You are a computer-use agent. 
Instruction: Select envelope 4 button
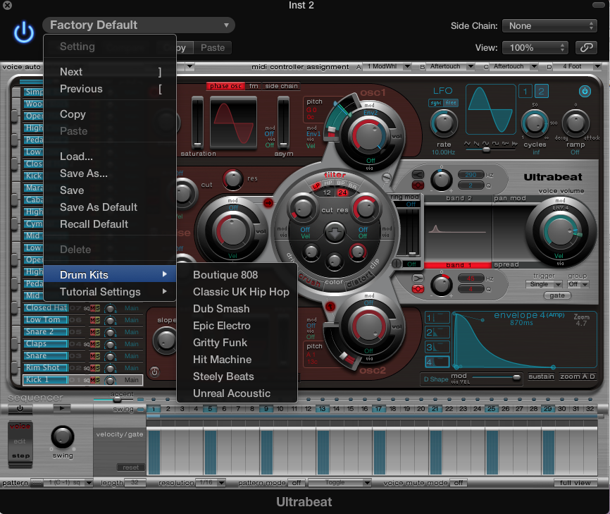tap(437, 362)
